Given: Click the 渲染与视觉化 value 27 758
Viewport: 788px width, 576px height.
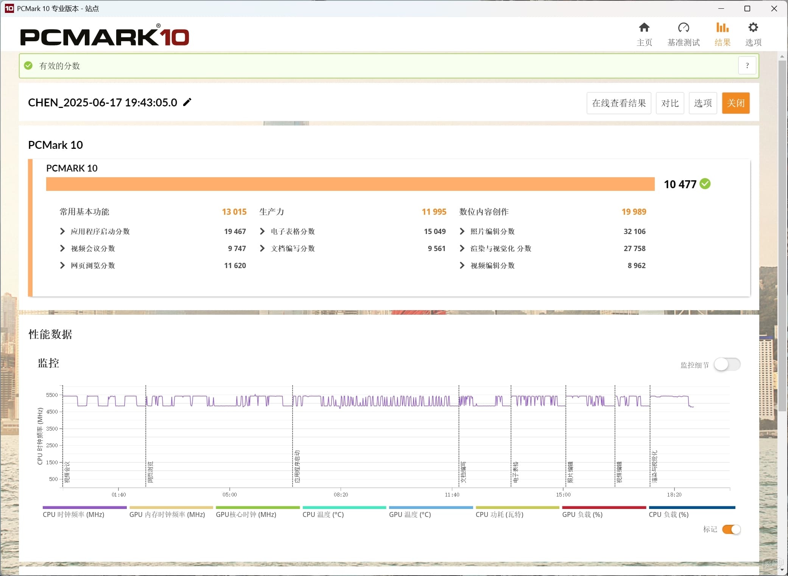Looking at the screenshot, I should tap(635, 248).
